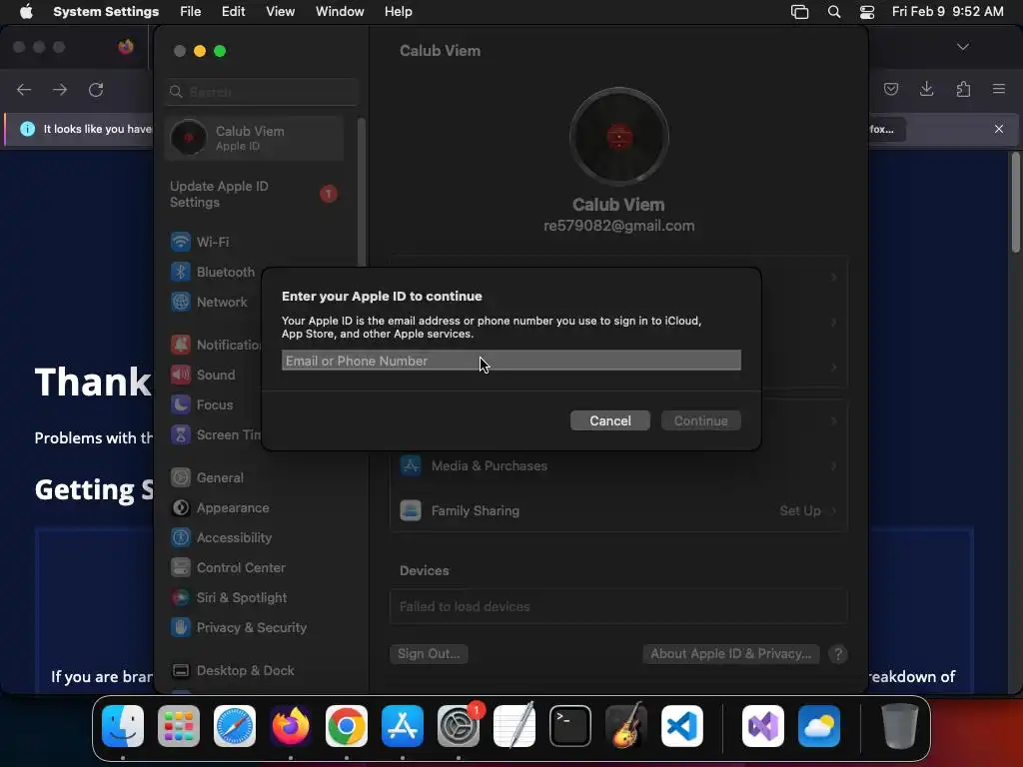Open the Window menu
This screenshot has height=767, width=1023.
click(x=340, y=11)
